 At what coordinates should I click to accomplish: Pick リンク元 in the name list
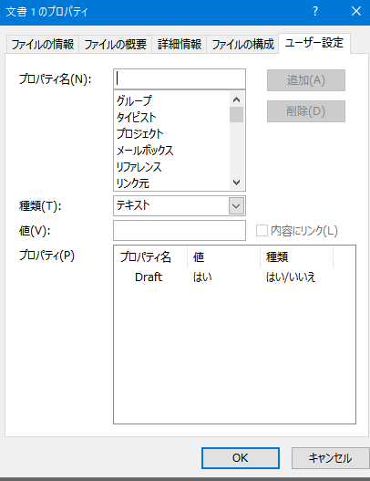[x=133, y=183]
